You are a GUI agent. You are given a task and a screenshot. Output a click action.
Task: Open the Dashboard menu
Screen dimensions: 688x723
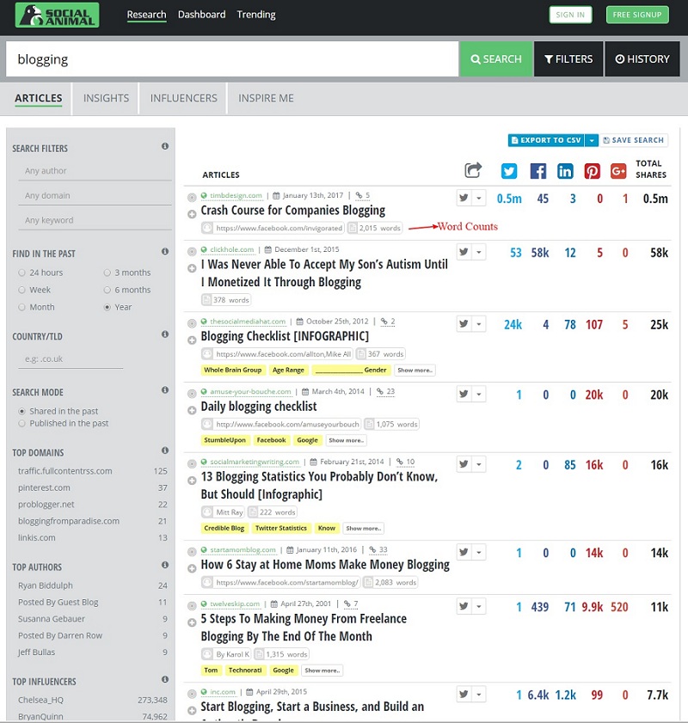[x=201, y=15]
